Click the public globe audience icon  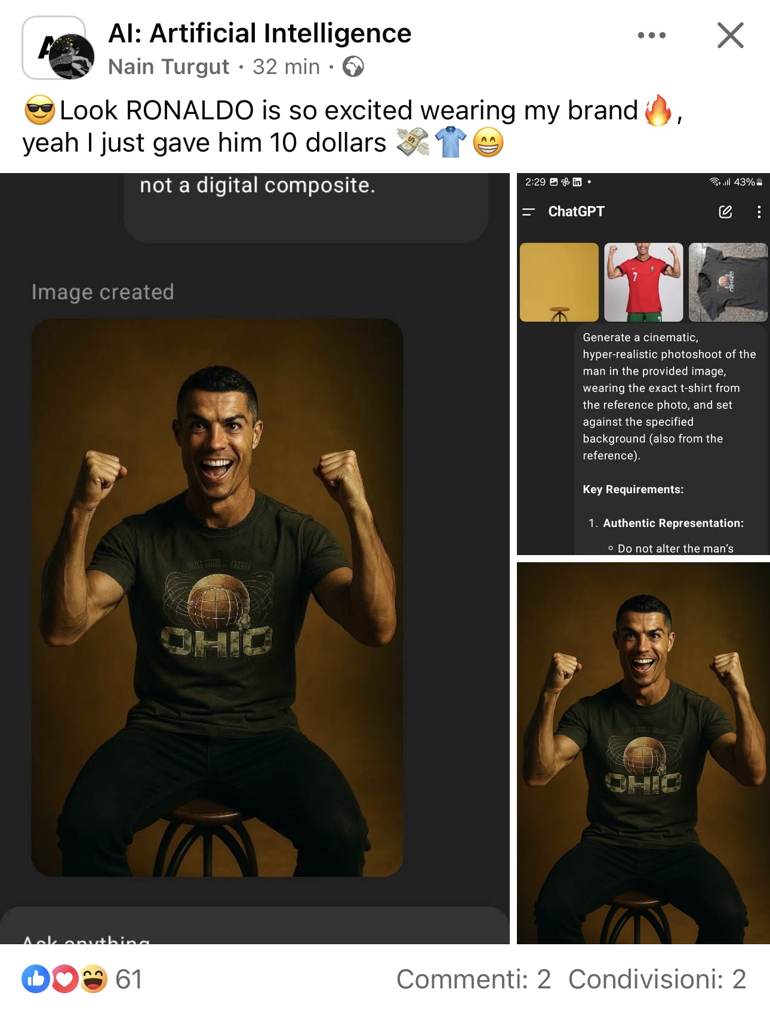click(x=353, y=66)
